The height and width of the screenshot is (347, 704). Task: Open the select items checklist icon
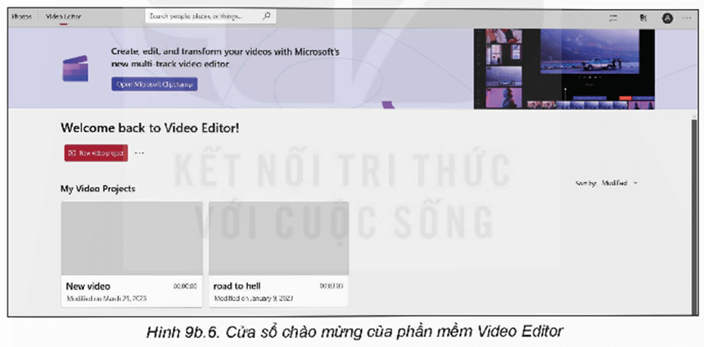coord(613,18)
